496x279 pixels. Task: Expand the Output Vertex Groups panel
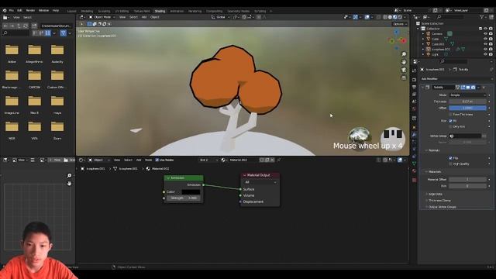coord(442,207)
